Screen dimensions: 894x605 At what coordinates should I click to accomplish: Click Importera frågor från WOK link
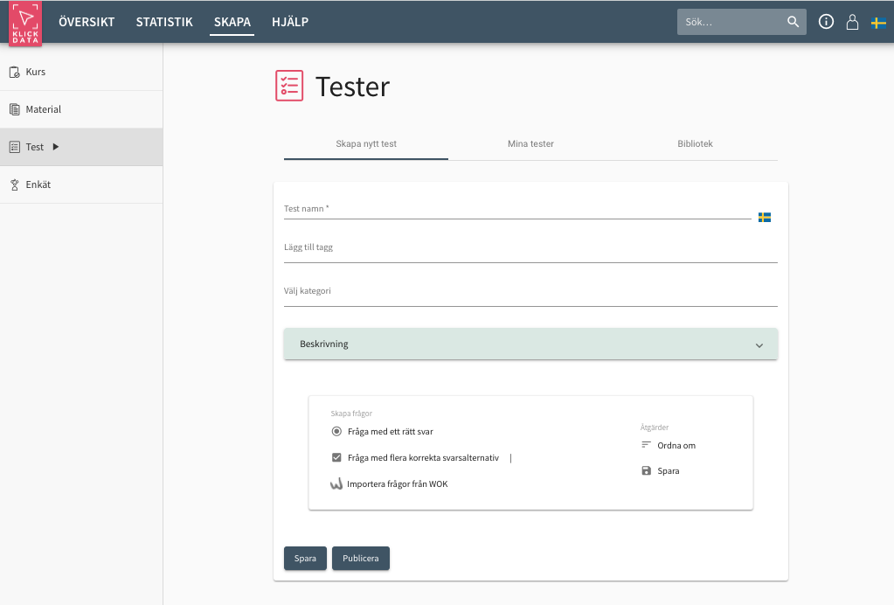coord(398,484)
